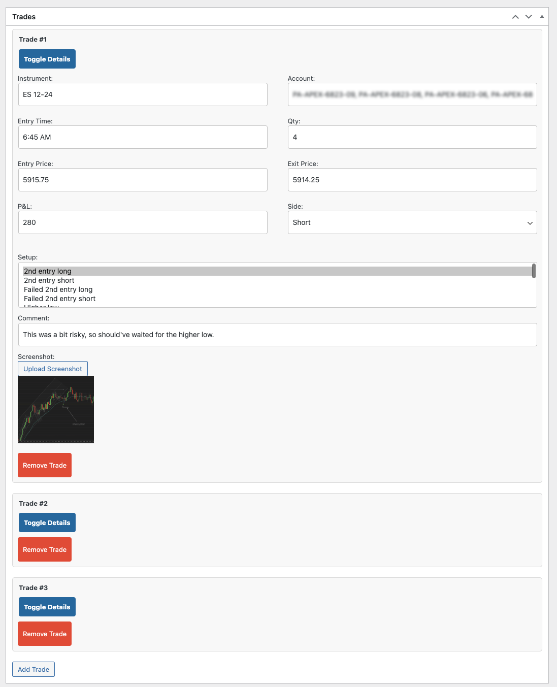Viewport: 557px width, 687px height.
Task: Click Upload Screenshot button
Action: coord(53,369)
